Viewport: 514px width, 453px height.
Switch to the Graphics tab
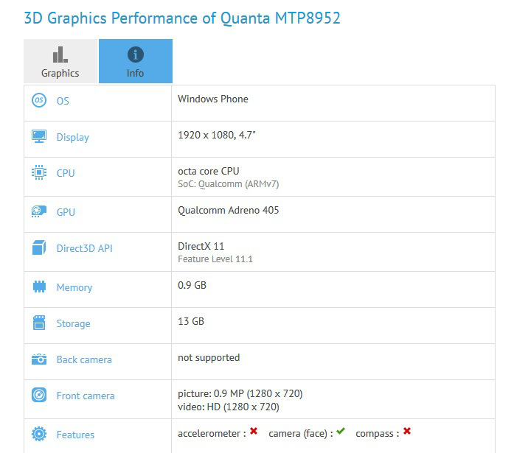point(60,62)
